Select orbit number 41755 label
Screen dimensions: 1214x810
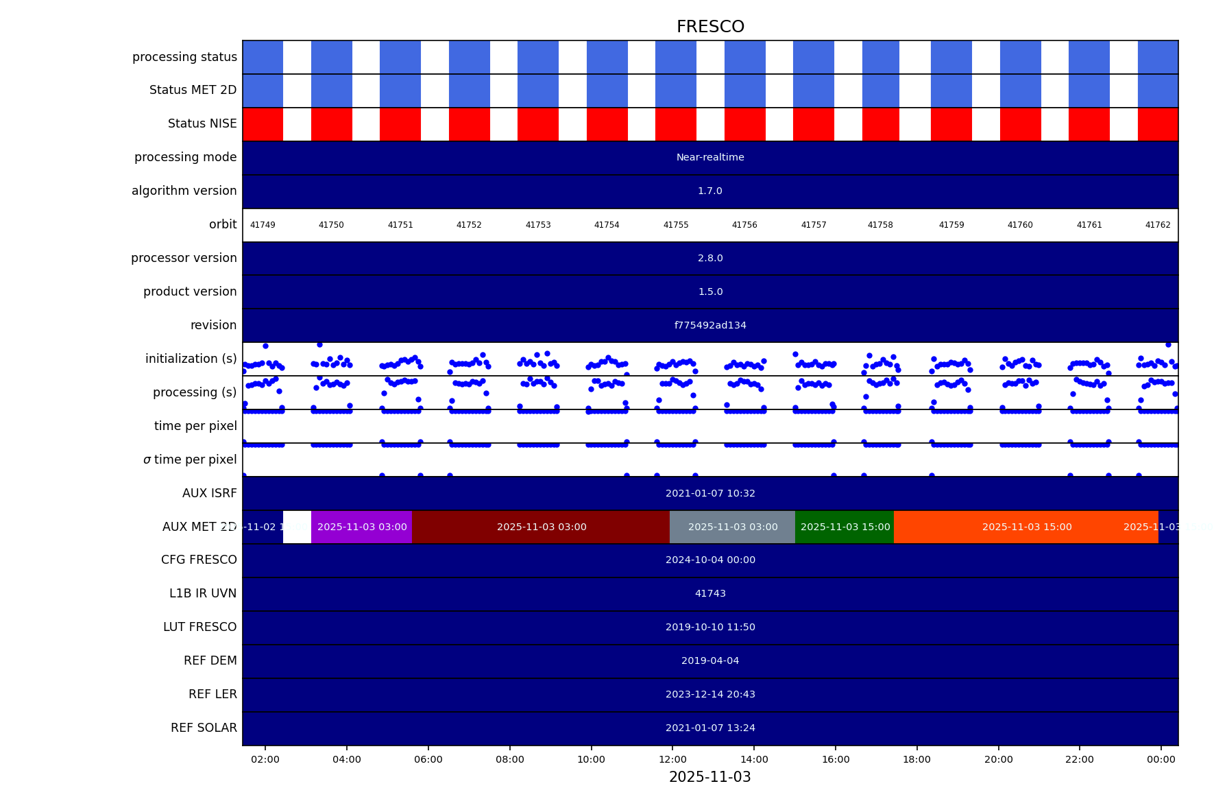point(675,225)
